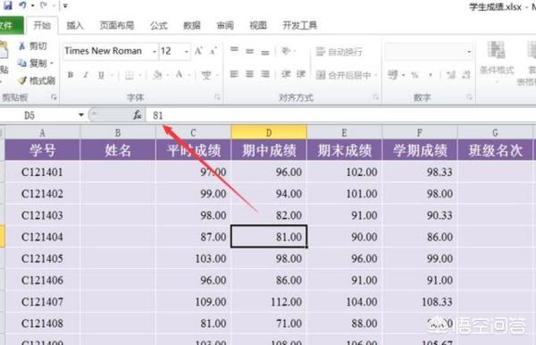Switch to 插入 tab
Screen dimensions: 536x345
(75, 25)
